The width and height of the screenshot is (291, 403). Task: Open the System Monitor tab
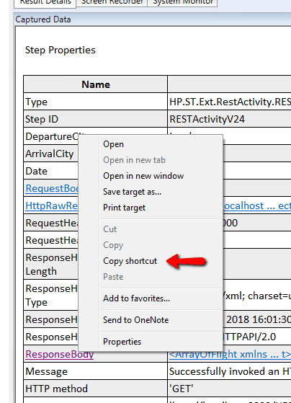183,3
